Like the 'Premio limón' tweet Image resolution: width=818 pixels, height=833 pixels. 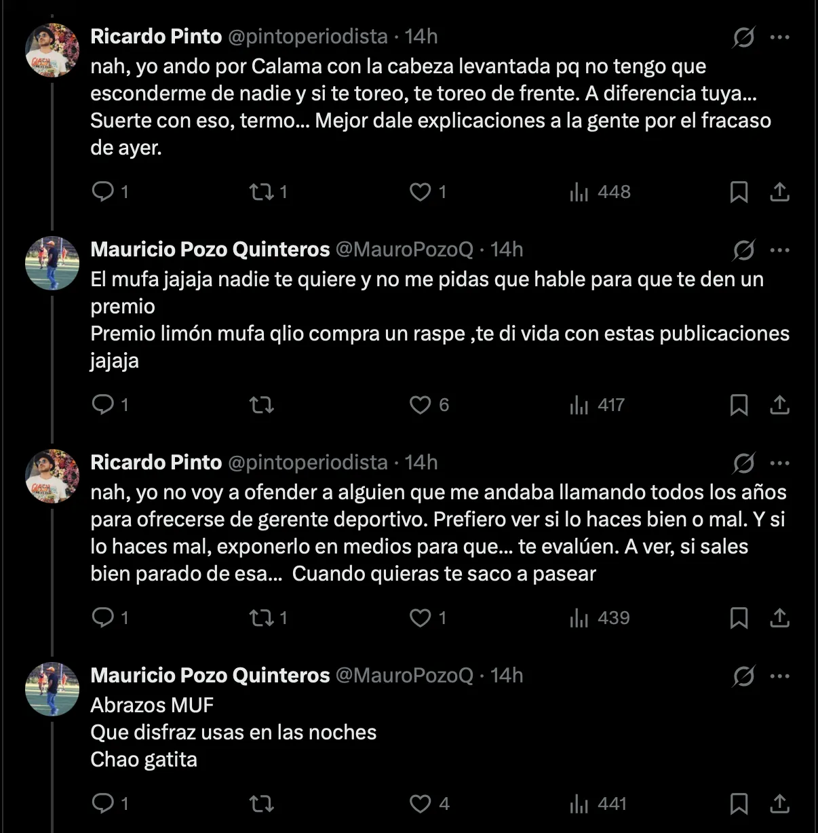pyautogui.click(x=421, y=405)
